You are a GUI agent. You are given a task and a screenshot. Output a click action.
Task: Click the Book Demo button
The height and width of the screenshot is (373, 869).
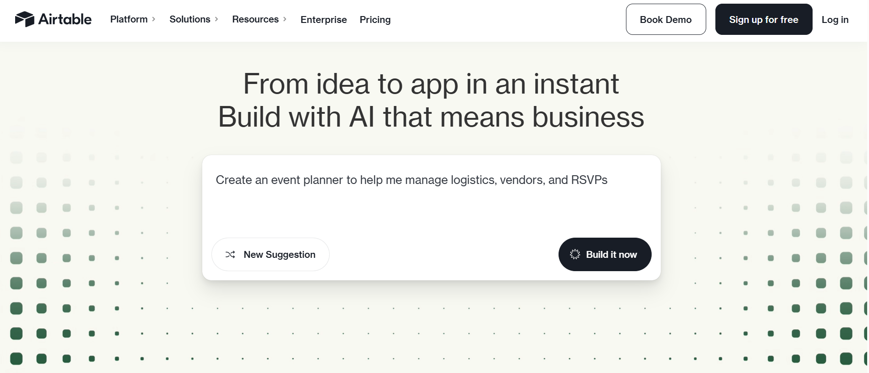666,19
